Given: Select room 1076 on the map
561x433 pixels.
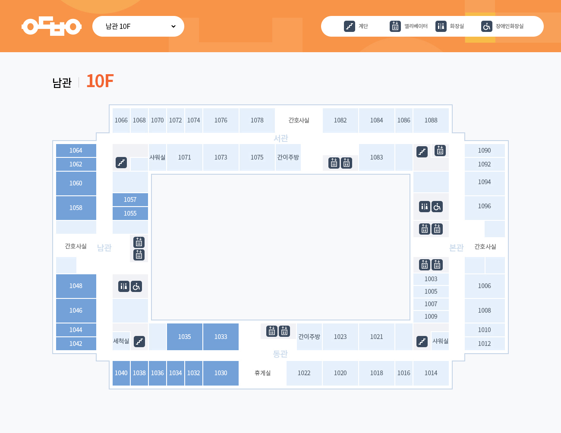Looking at the screenshot, I should [x=221, y=120].
